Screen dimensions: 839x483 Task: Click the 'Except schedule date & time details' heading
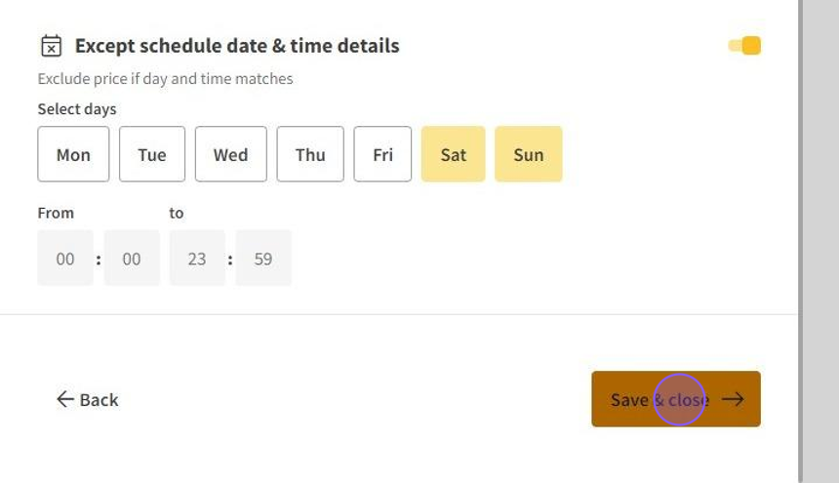(x=237, y=46)
